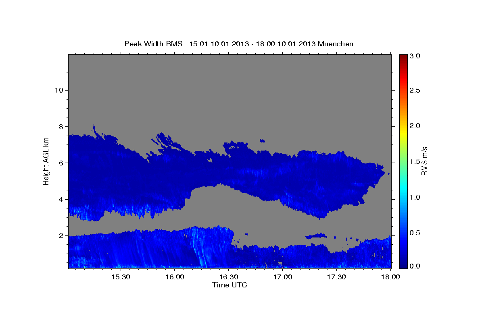The height and width of the screenshot is (322, 484).
Task: Click the 18:00 time tick label
Action: 390,277
